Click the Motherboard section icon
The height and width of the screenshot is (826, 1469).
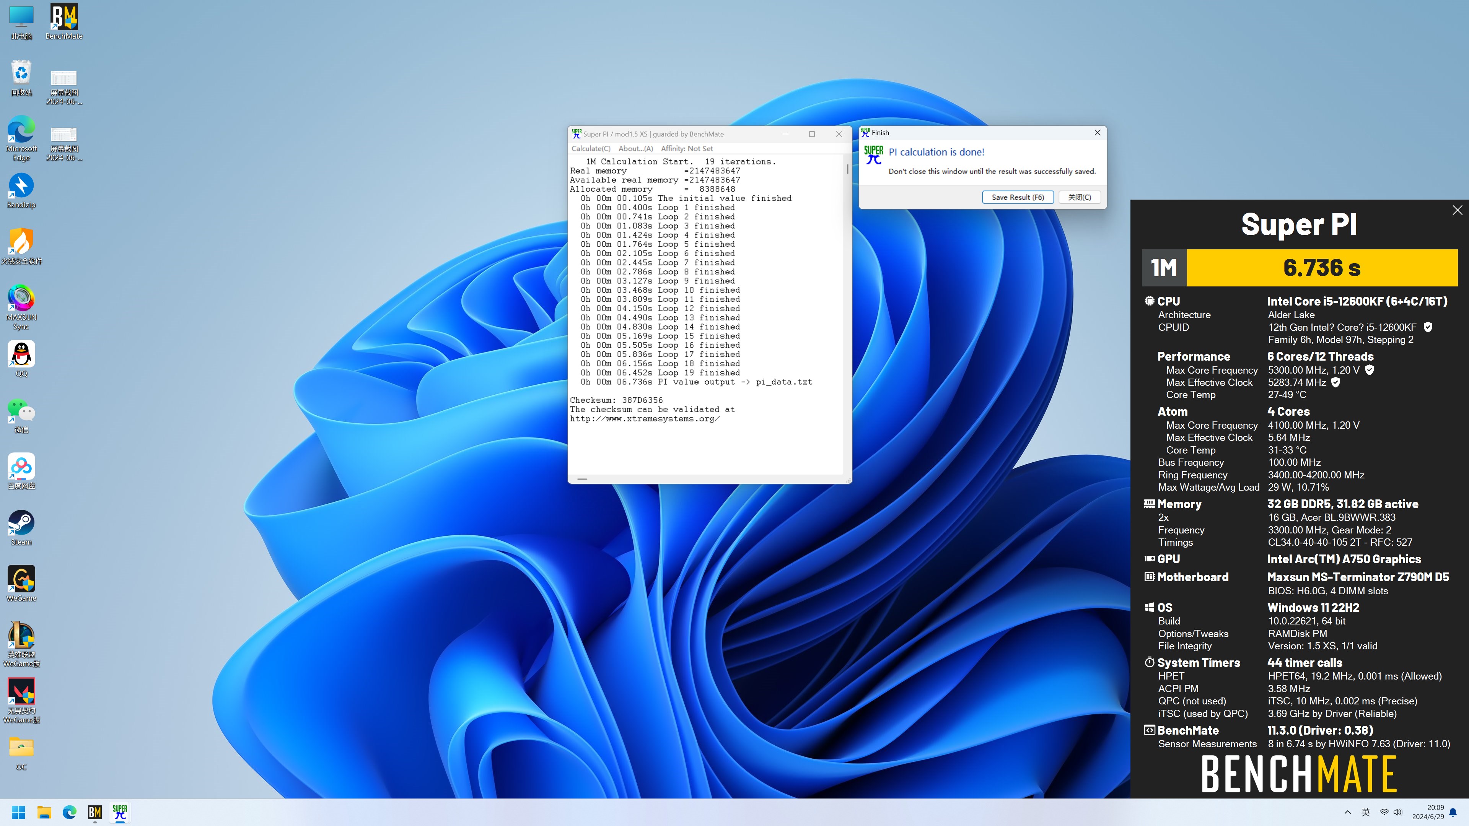coord(1149,577)
